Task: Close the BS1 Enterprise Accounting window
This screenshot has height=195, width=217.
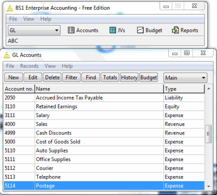Action: point(194,6)
